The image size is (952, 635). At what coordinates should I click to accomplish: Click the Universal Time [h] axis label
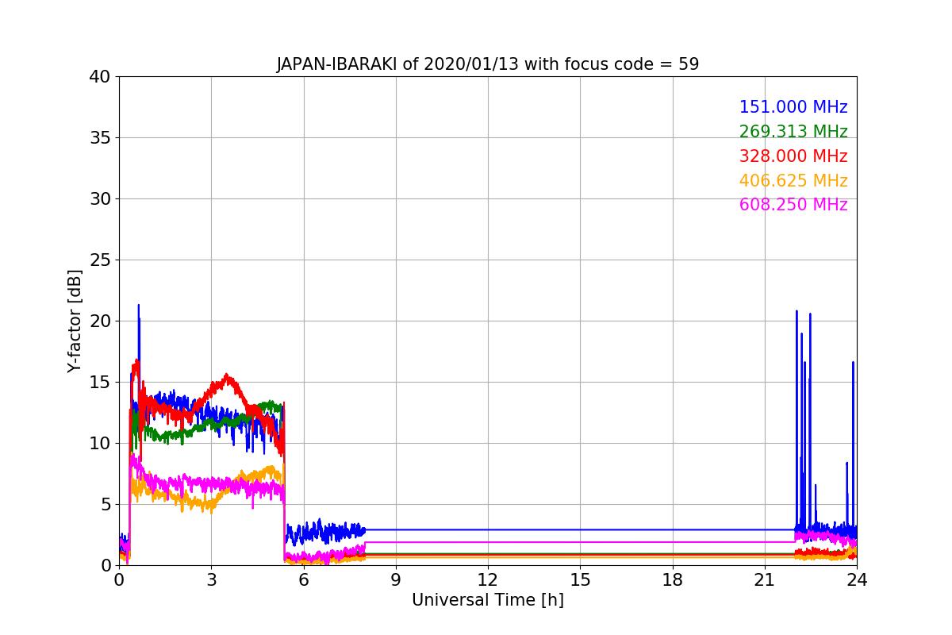[488, 600]
